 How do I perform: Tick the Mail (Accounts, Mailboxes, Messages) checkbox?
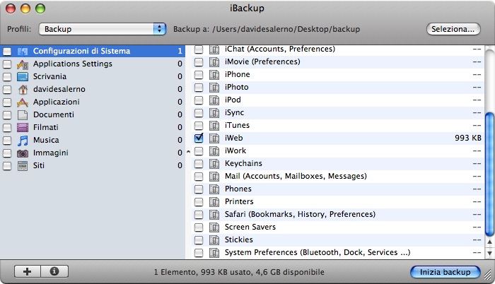click(199, 177)
